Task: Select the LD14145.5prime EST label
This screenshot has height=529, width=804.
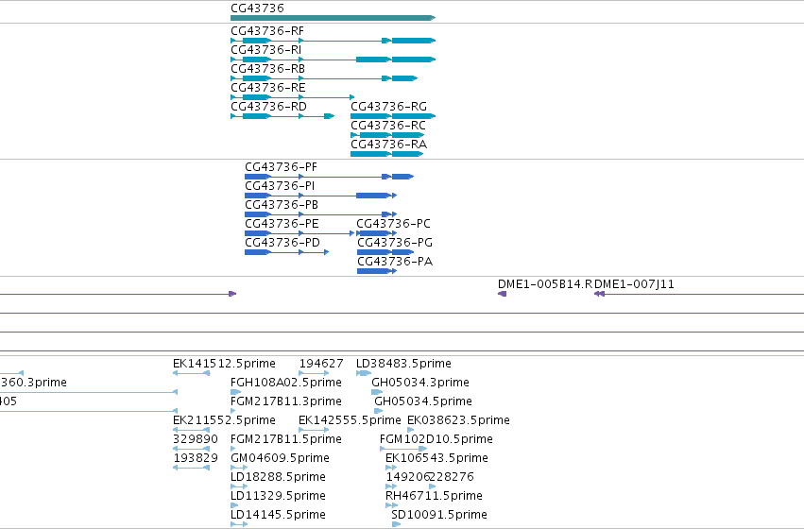Action: [x=278, y=516]
